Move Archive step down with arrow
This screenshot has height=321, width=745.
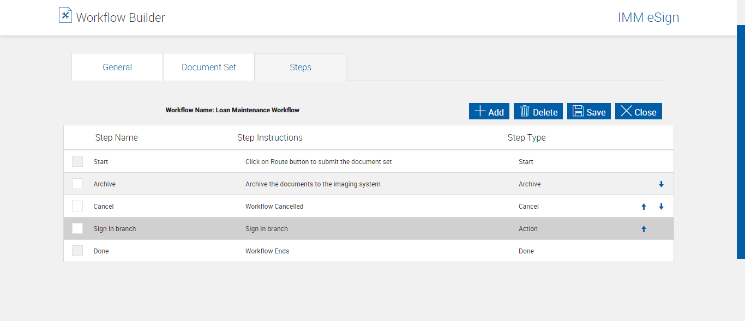click(x=661, y=184)
